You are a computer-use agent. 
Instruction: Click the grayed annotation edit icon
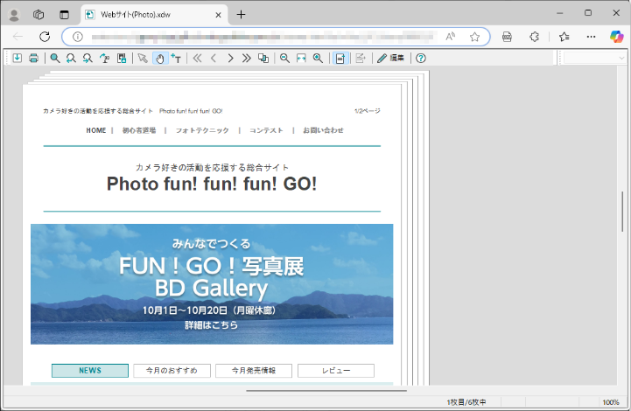tap(361, 59)
